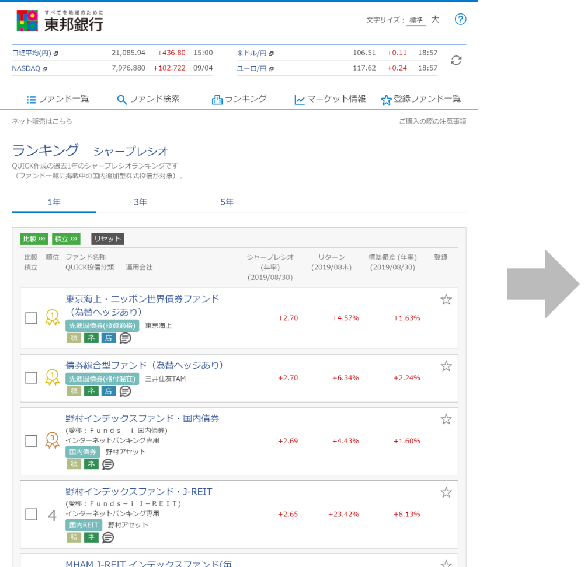Viewport: 584px width, 567px height.
Task: Set text size to 標準
Action: (416, 20)
